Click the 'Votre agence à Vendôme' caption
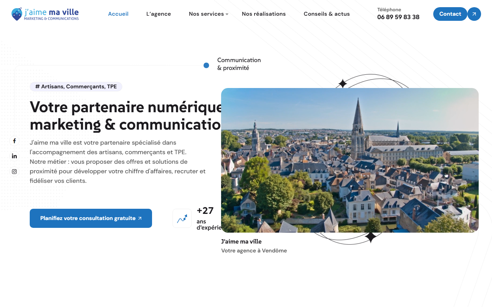Viewport: 492px width, 307px height. [x=254, y=251]
